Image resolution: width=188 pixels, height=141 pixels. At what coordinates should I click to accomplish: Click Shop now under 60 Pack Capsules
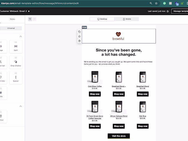click(95, 126)
